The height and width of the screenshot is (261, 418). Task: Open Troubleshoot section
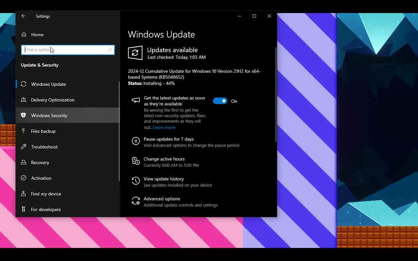point(68,147)
